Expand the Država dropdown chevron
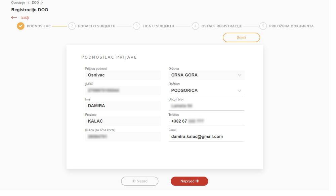The height and width of the screenshot is (196, 336). coord(240,75)
